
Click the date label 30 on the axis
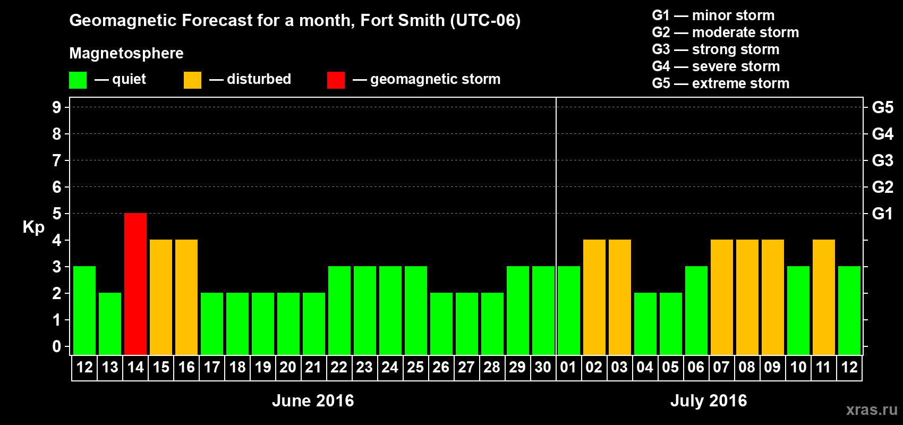(x=543, y=368)
